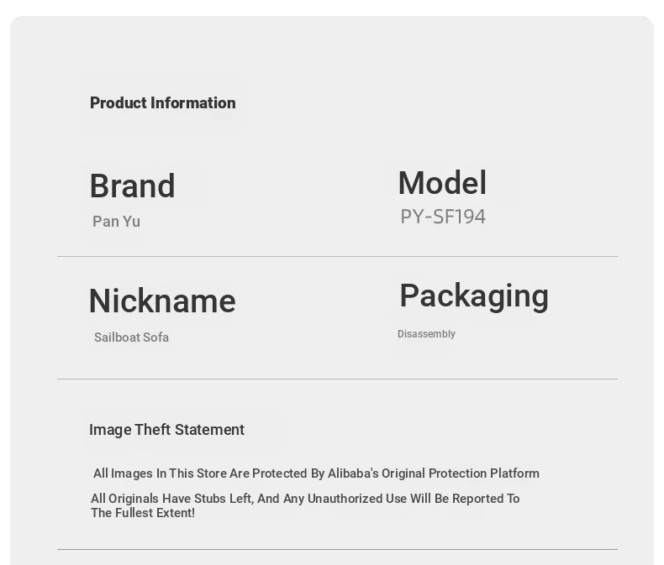The image size is (664, 565).
Task: Click the PY-SF194 model number
Action: (443, 217)
